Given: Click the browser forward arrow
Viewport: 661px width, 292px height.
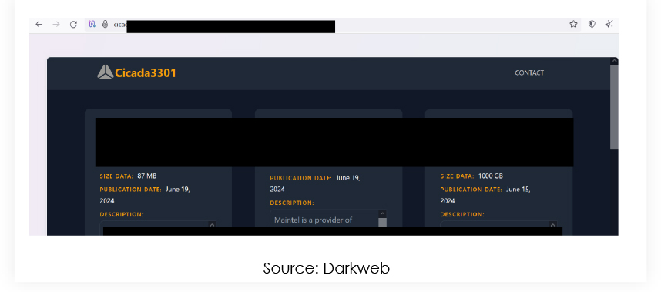Looking at the screenshot, I should [56, 25].
